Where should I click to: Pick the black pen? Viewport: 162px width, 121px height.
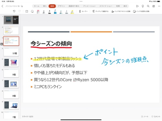click(50, 12)
